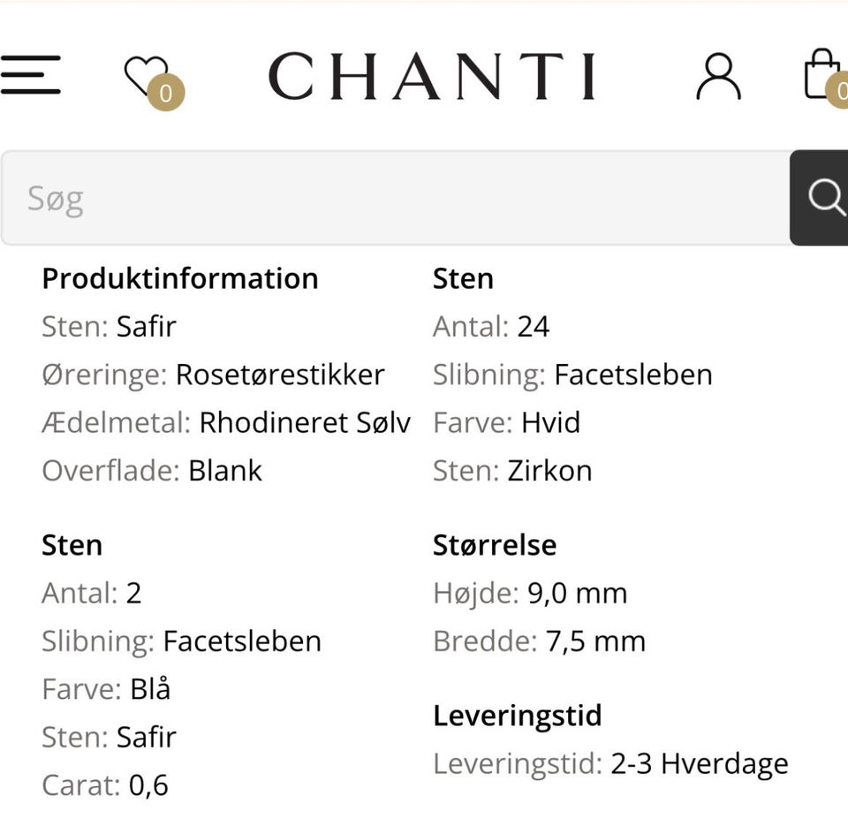Viewport: 848px width, 834px height.
Task: Click the Produktinformation heading
Action: point(179,278)
